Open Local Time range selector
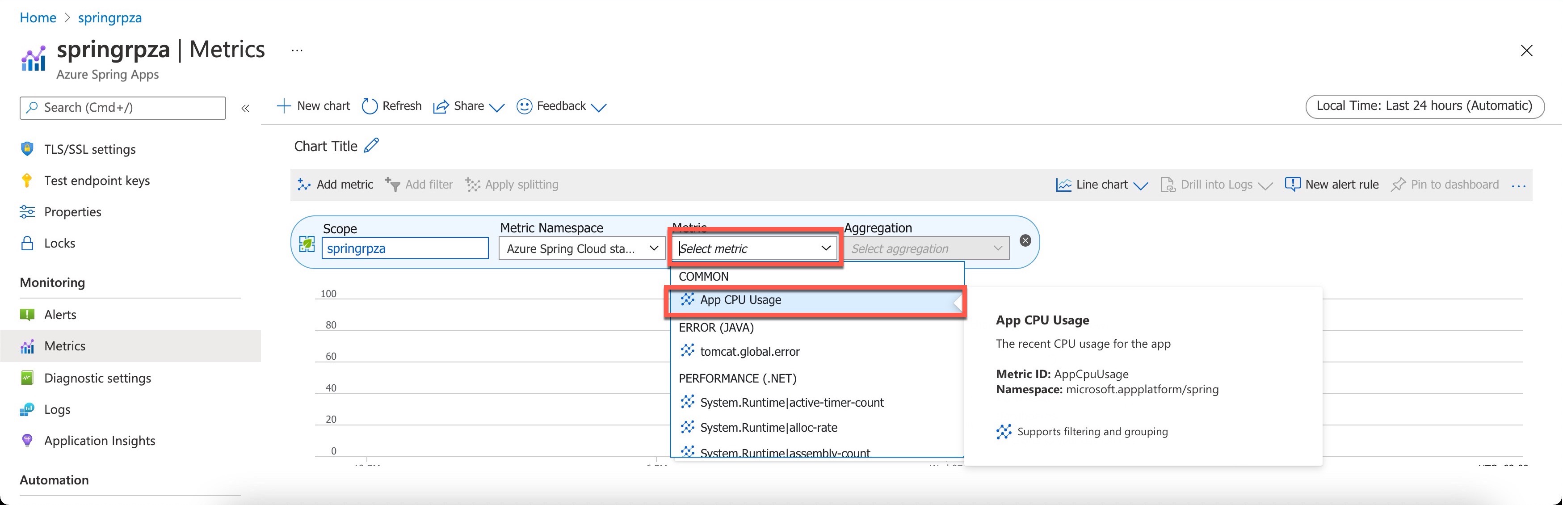This screenshot has height=505, width=1563. pos(1424,106)
